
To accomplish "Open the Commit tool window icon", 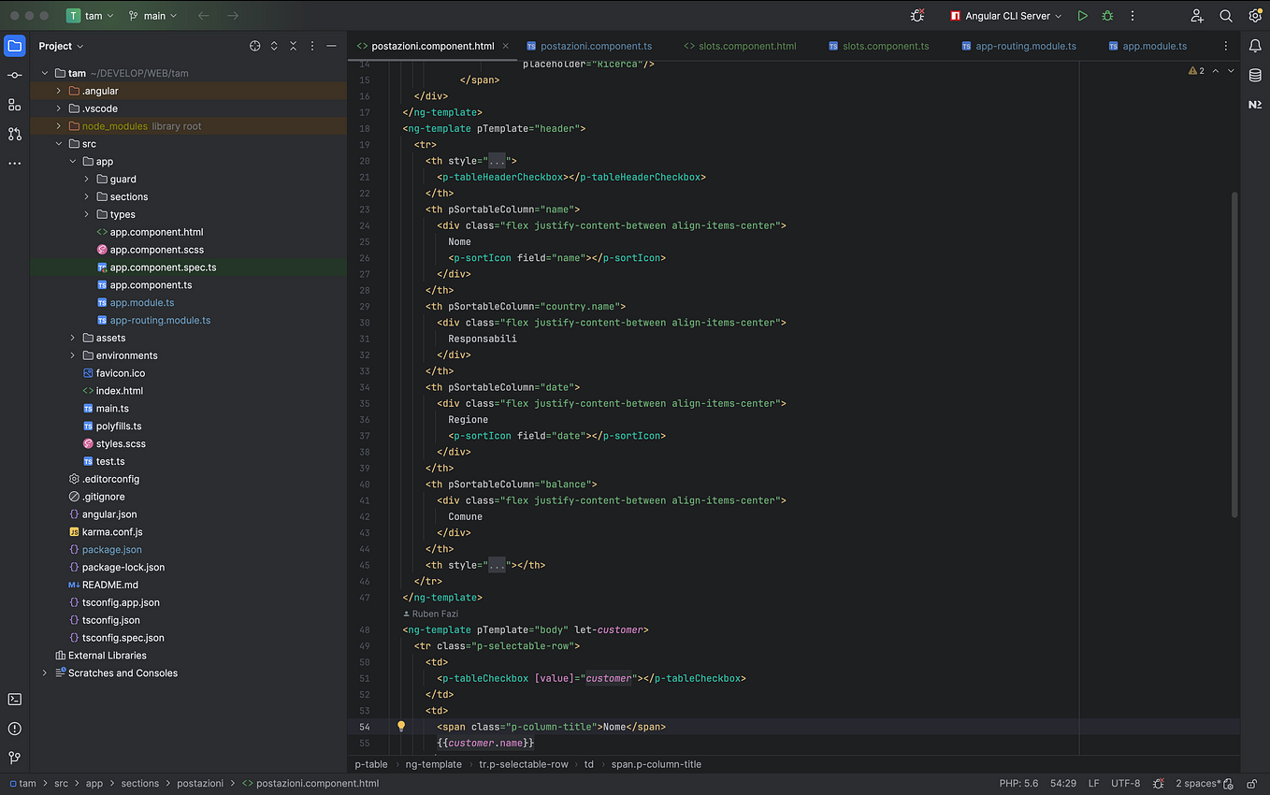I will 14,75.
